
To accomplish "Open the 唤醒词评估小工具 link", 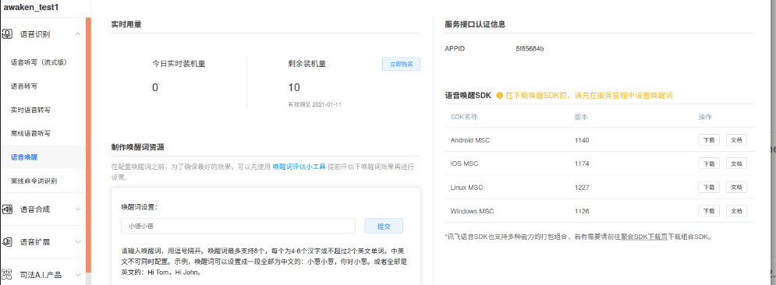I will tap(299, 167).
